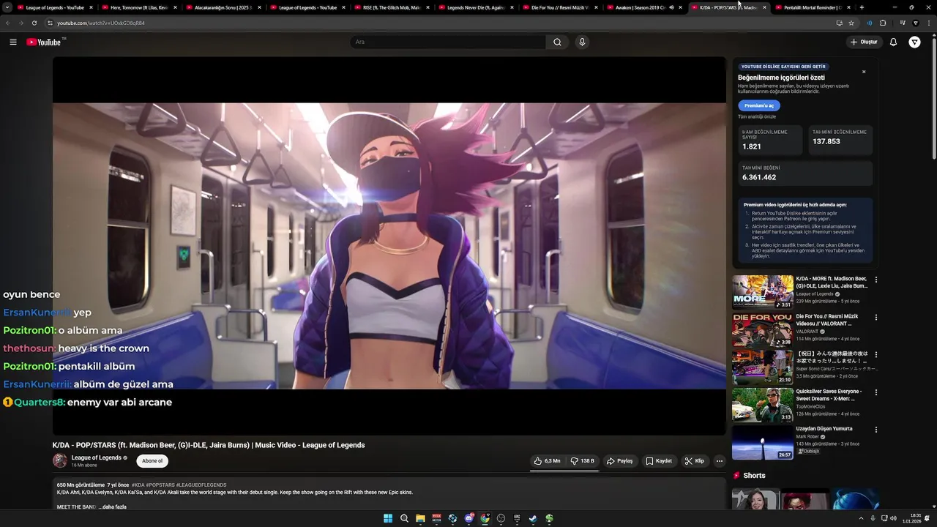The width and height of the screenshot is (937, 527).
Task: Open options for Uzaydan Düşen Yumurta suggestion
Action: (x=876, y=430)
